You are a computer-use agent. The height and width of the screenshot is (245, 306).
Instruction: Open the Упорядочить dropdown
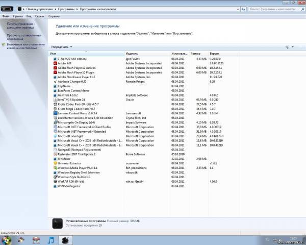click(62, 47)
